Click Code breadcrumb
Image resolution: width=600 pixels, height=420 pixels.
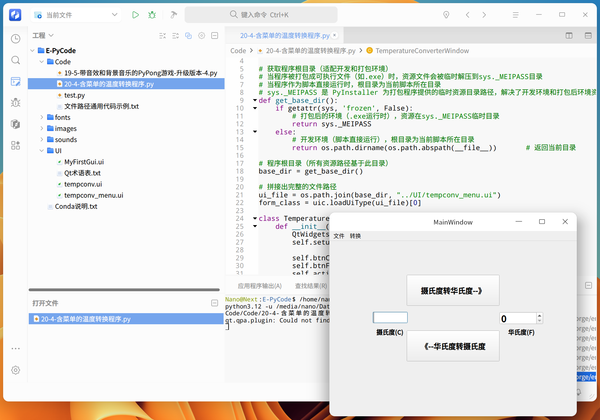(x=238, y=51)
